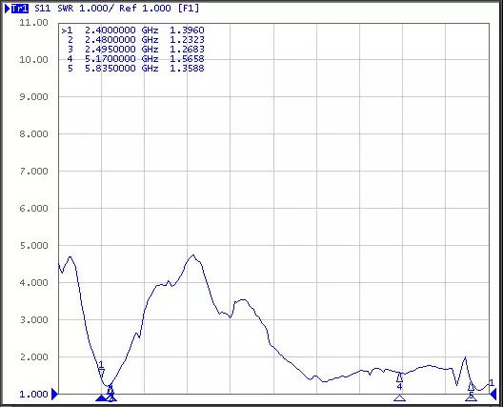Select active marker row >1 at 2.4000000 GHz
This screenshot has height=407, width=503.
click(x=132, y=31)
